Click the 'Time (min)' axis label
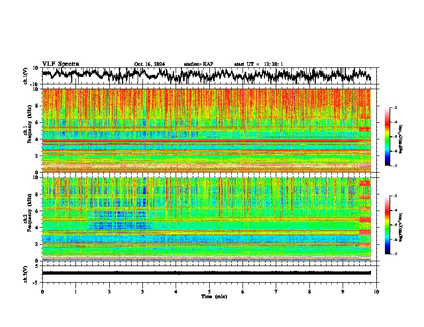Viewport: 424px width, 327px height. coord(214,297)
